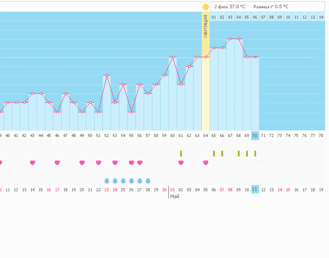This screenshot has width=329, height=258.
Task: Select the blue drop icon on April 28
Action: pyautogui.click(x=148, y=181)
